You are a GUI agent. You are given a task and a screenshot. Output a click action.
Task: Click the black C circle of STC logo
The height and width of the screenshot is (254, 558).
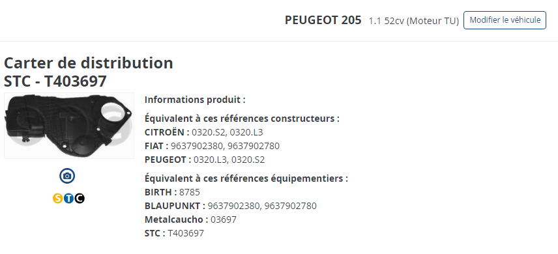[80, 198]
